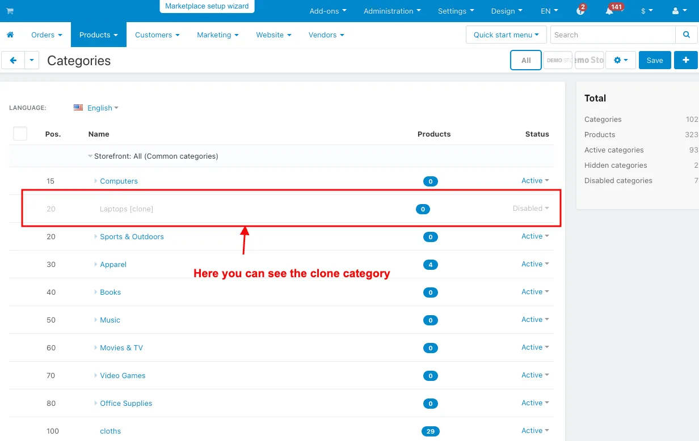Tick the select-all categories checkbox

[x=20, y=134]
